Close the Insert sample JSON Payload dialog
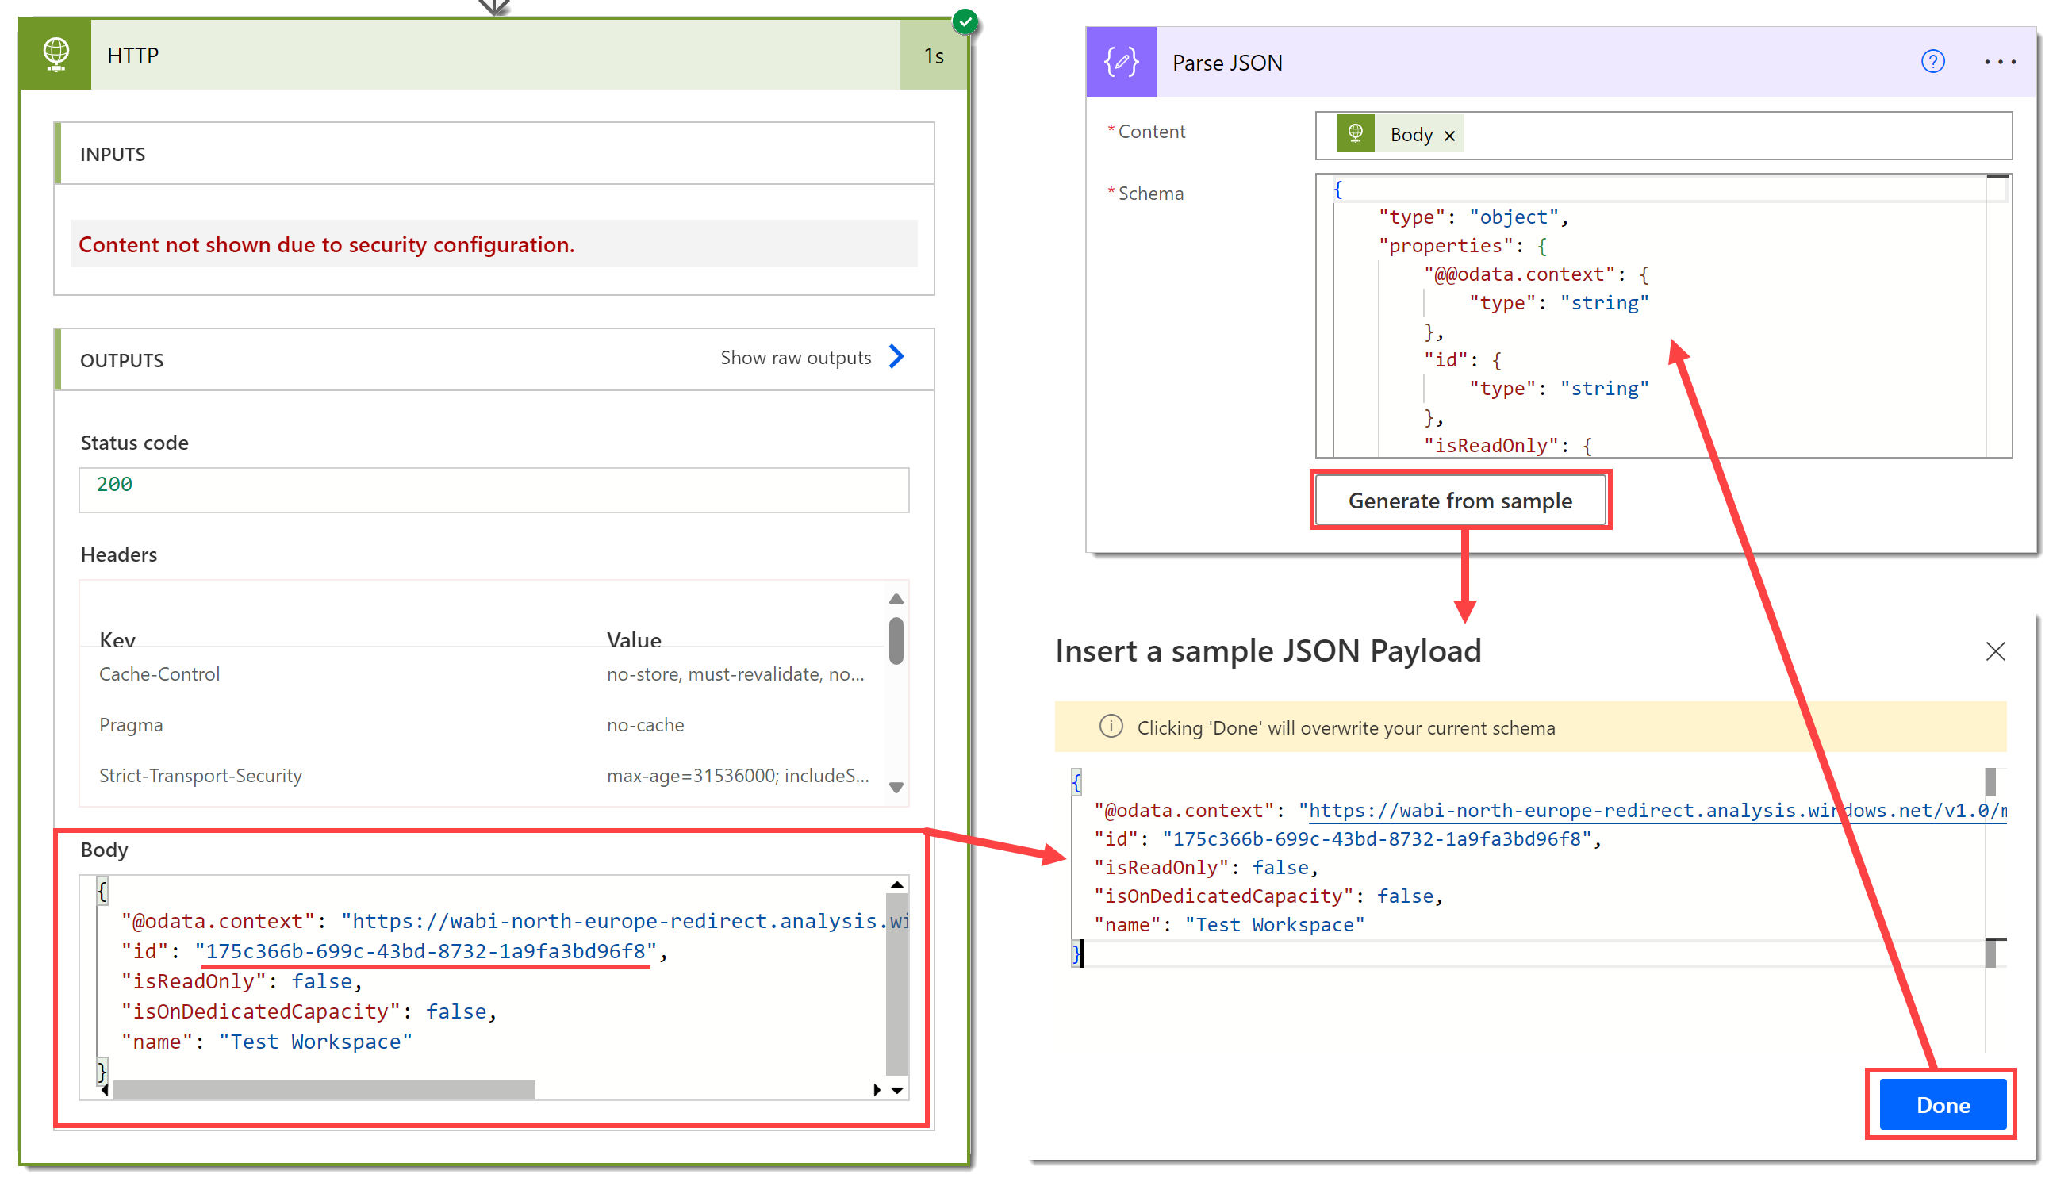The width and height of the screenshot is (2049, 1178). pos(1995,651)
